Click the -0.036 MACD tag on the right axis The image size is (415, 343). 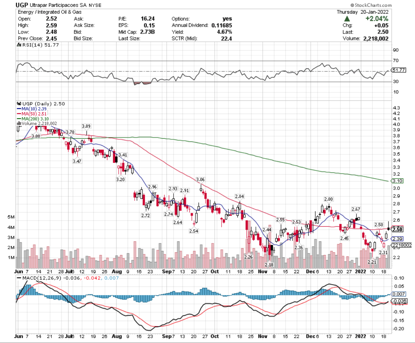(400, 301)
